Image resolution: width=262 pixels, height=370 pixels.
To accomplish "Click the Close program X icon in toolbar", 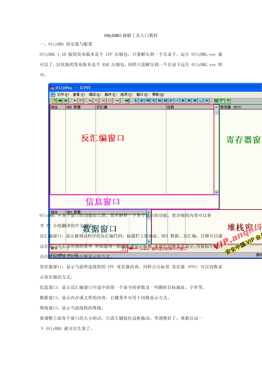I will (x=66, y=100).
